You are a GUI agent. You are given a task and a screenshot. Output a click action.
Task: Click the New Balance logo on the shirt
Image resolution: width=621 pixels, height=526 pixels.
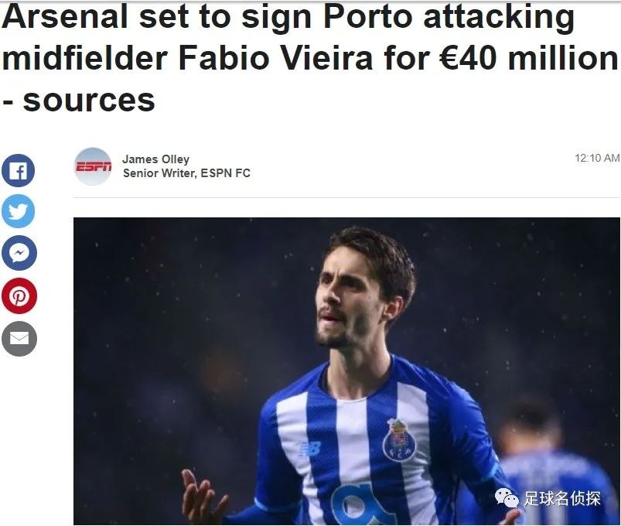coord(309,449)
